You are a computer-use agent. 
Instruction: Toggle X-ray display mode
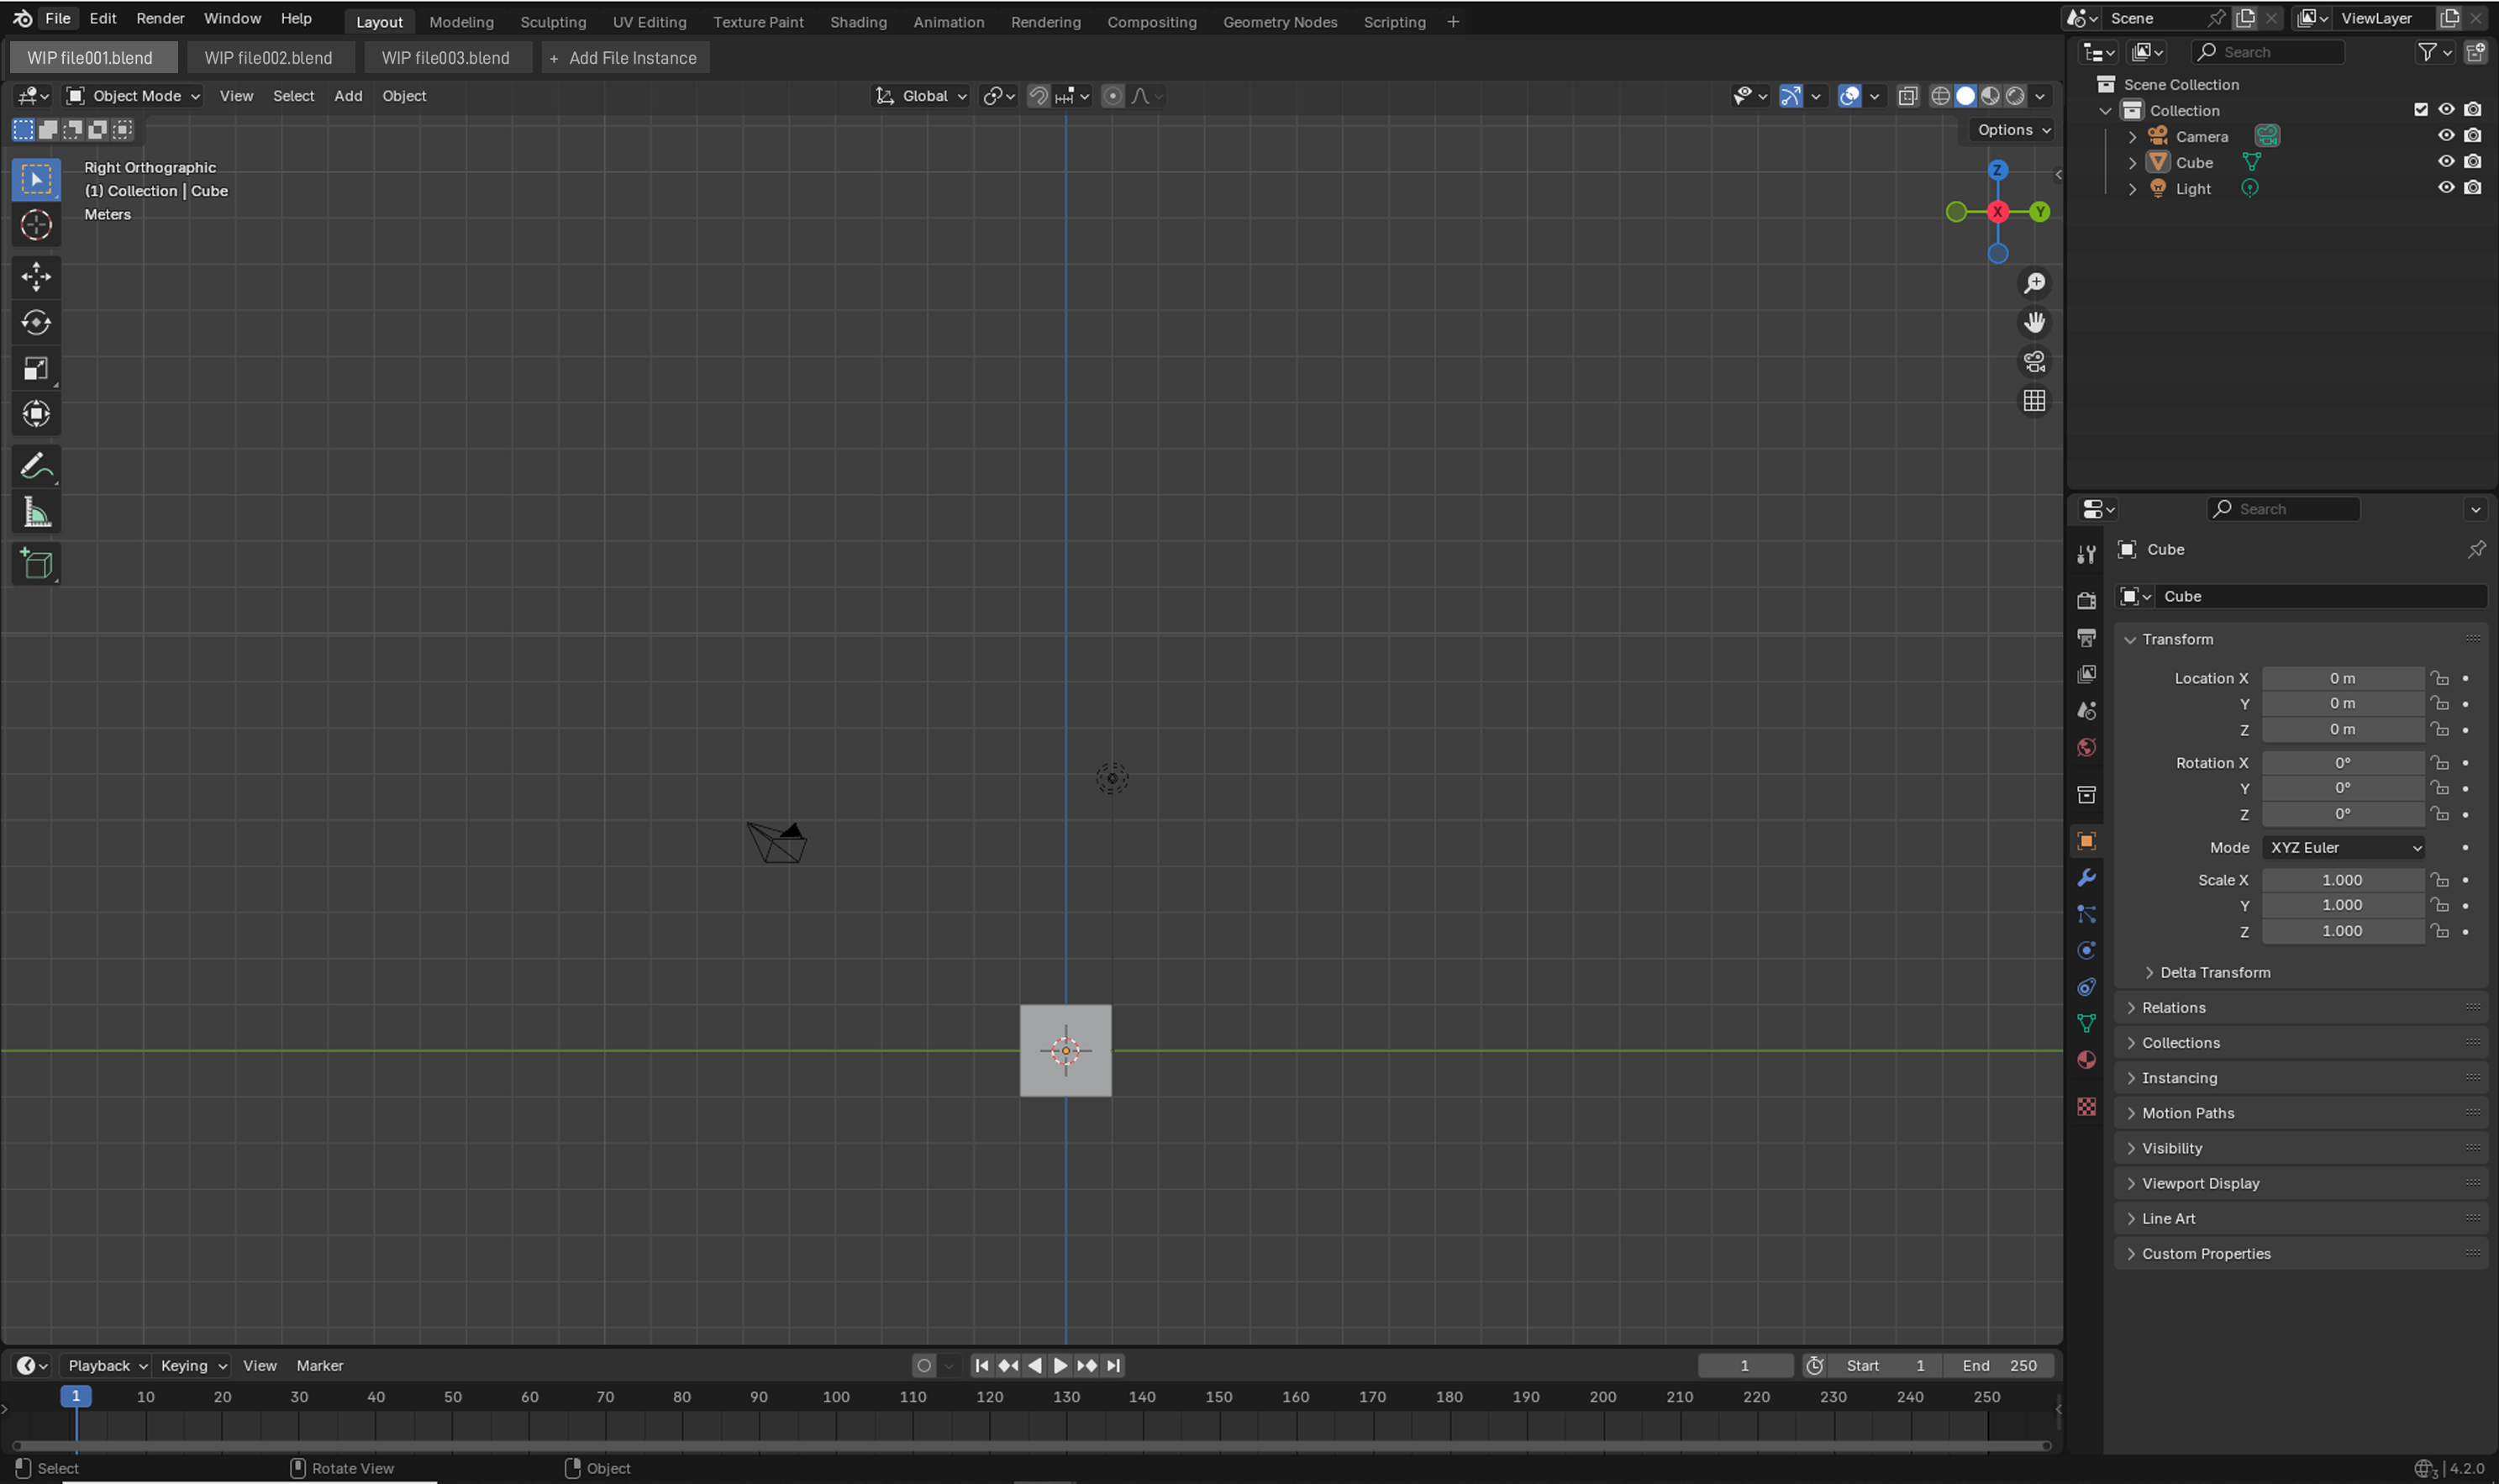click(x=1907, y=96)
